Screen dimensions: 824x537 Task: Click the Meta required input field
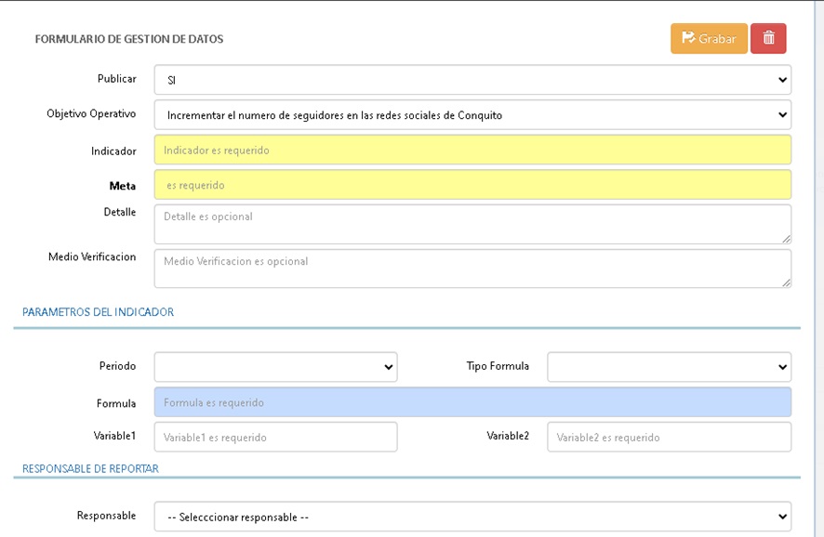[x=472, y=185]
